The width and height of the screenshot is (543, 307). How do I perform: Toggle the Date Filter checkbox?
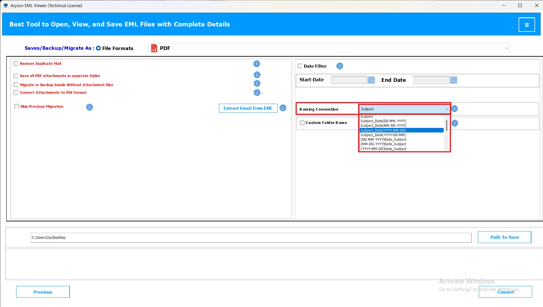point(300,66)
